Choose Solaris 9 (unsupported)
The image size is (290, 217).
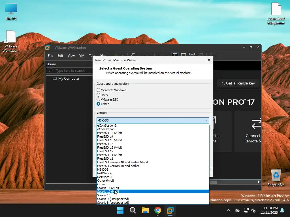pyautogui.click(x=153, y=199)
